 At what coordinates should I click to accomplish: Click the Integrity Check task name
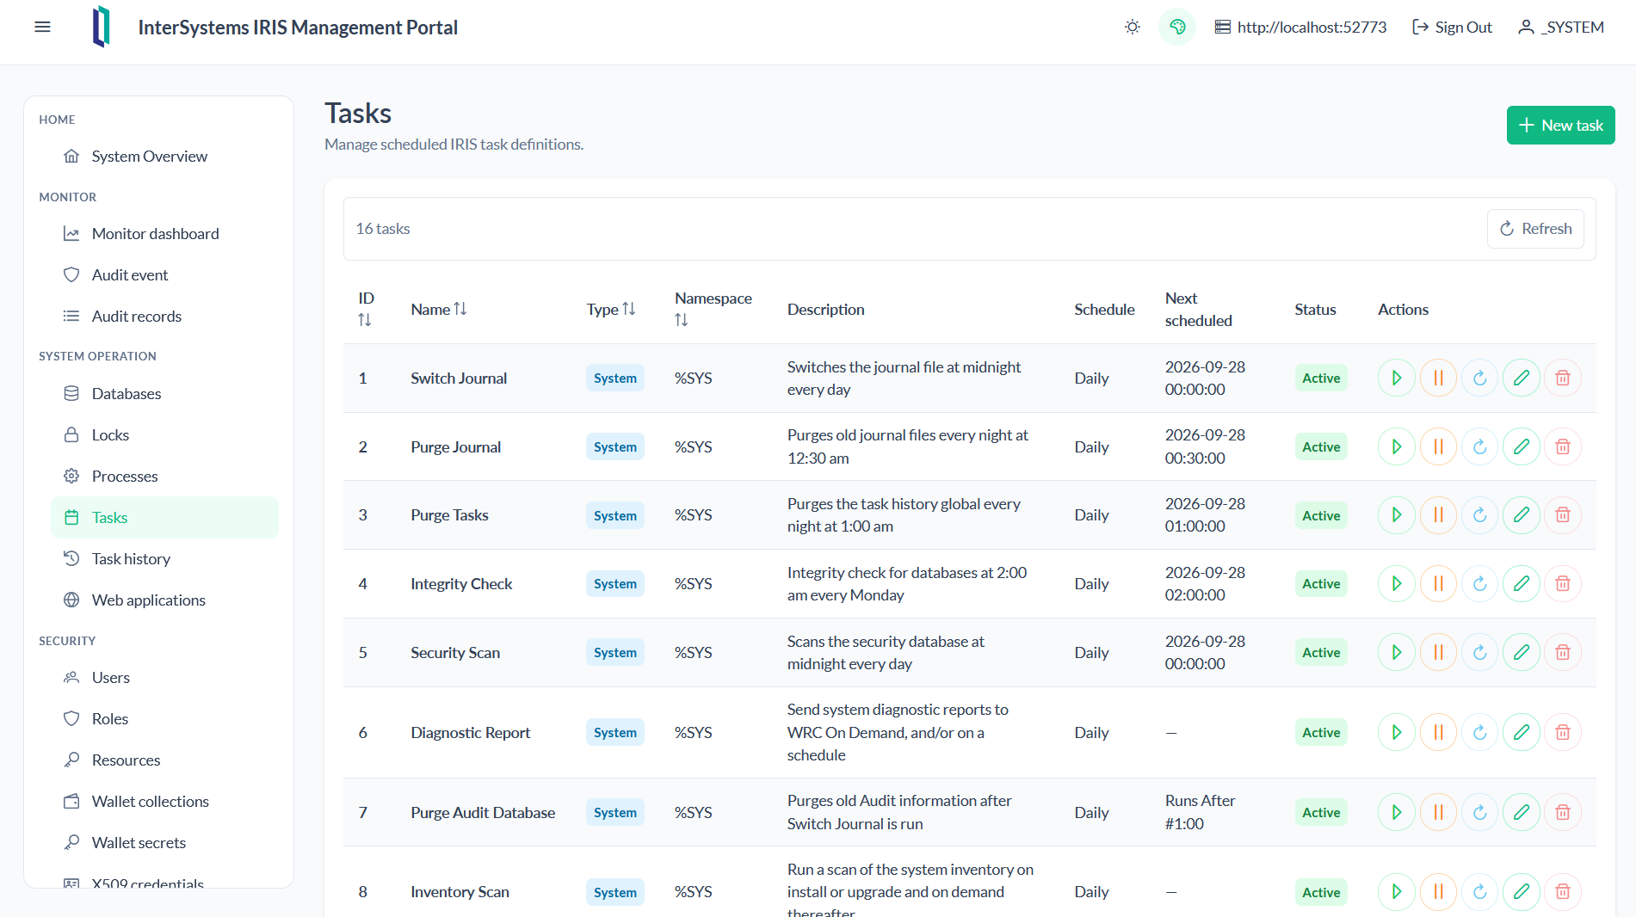click(461, 584)
